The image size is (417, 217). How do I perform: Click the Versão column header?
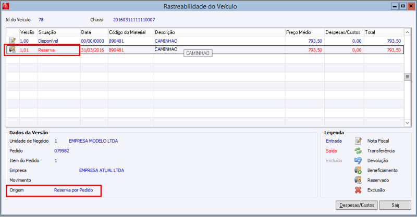click(x=28, y=32)
